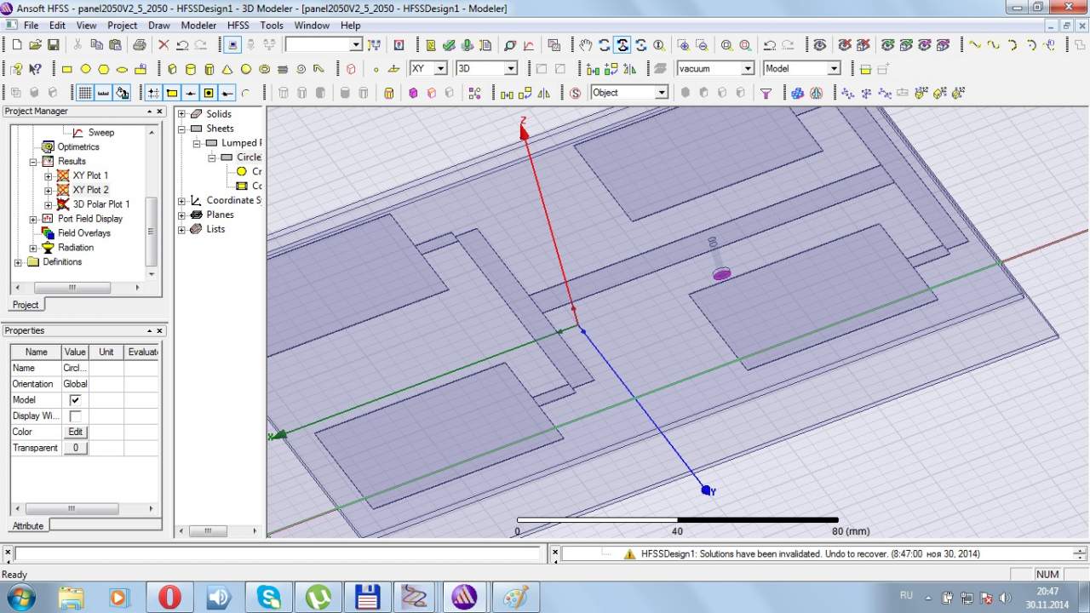Activate the Pan hand tool
Screen dimensions: 1090x613
585,45
